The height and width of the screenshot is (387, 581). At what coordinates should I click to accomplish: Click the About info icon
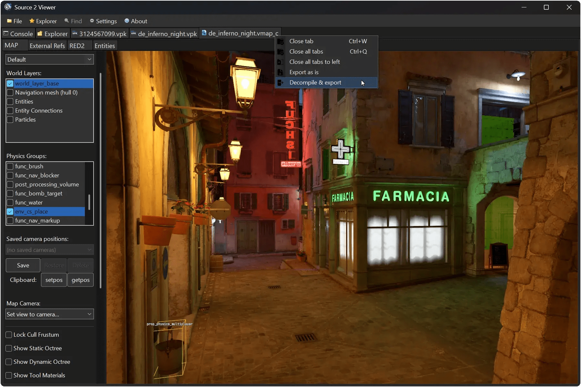127,21
